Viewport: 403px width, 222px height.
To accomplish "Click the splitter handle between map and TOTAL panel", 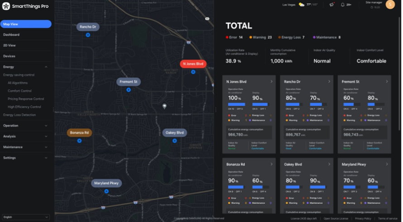I will [x=216, y=110].
